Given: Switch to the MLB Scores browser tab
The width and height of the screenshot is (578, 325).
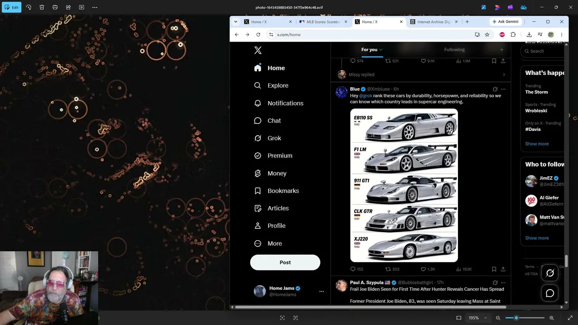Looking at the screenshot, I should coord(322,22).
